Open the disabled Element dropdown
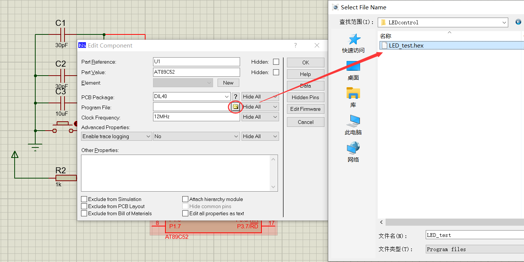The image size is (524, 262). [x=183, y=83]
